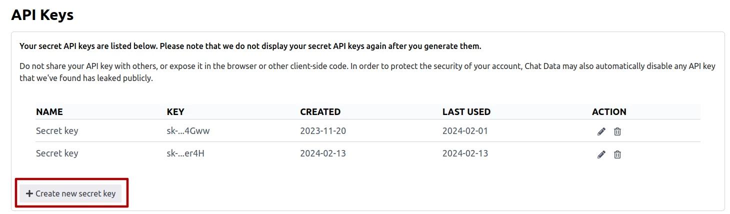The width and height of the screenshot is (730, 214).
Task: Click the NAME column header
Action: pyautogui.click(x=49, y=111)
